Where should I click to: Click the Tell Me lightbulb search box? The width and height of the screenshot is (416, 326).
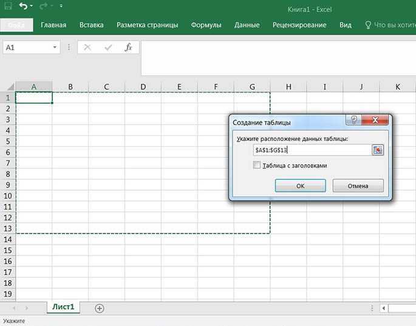pyautogui.click(x=390, y=25)
